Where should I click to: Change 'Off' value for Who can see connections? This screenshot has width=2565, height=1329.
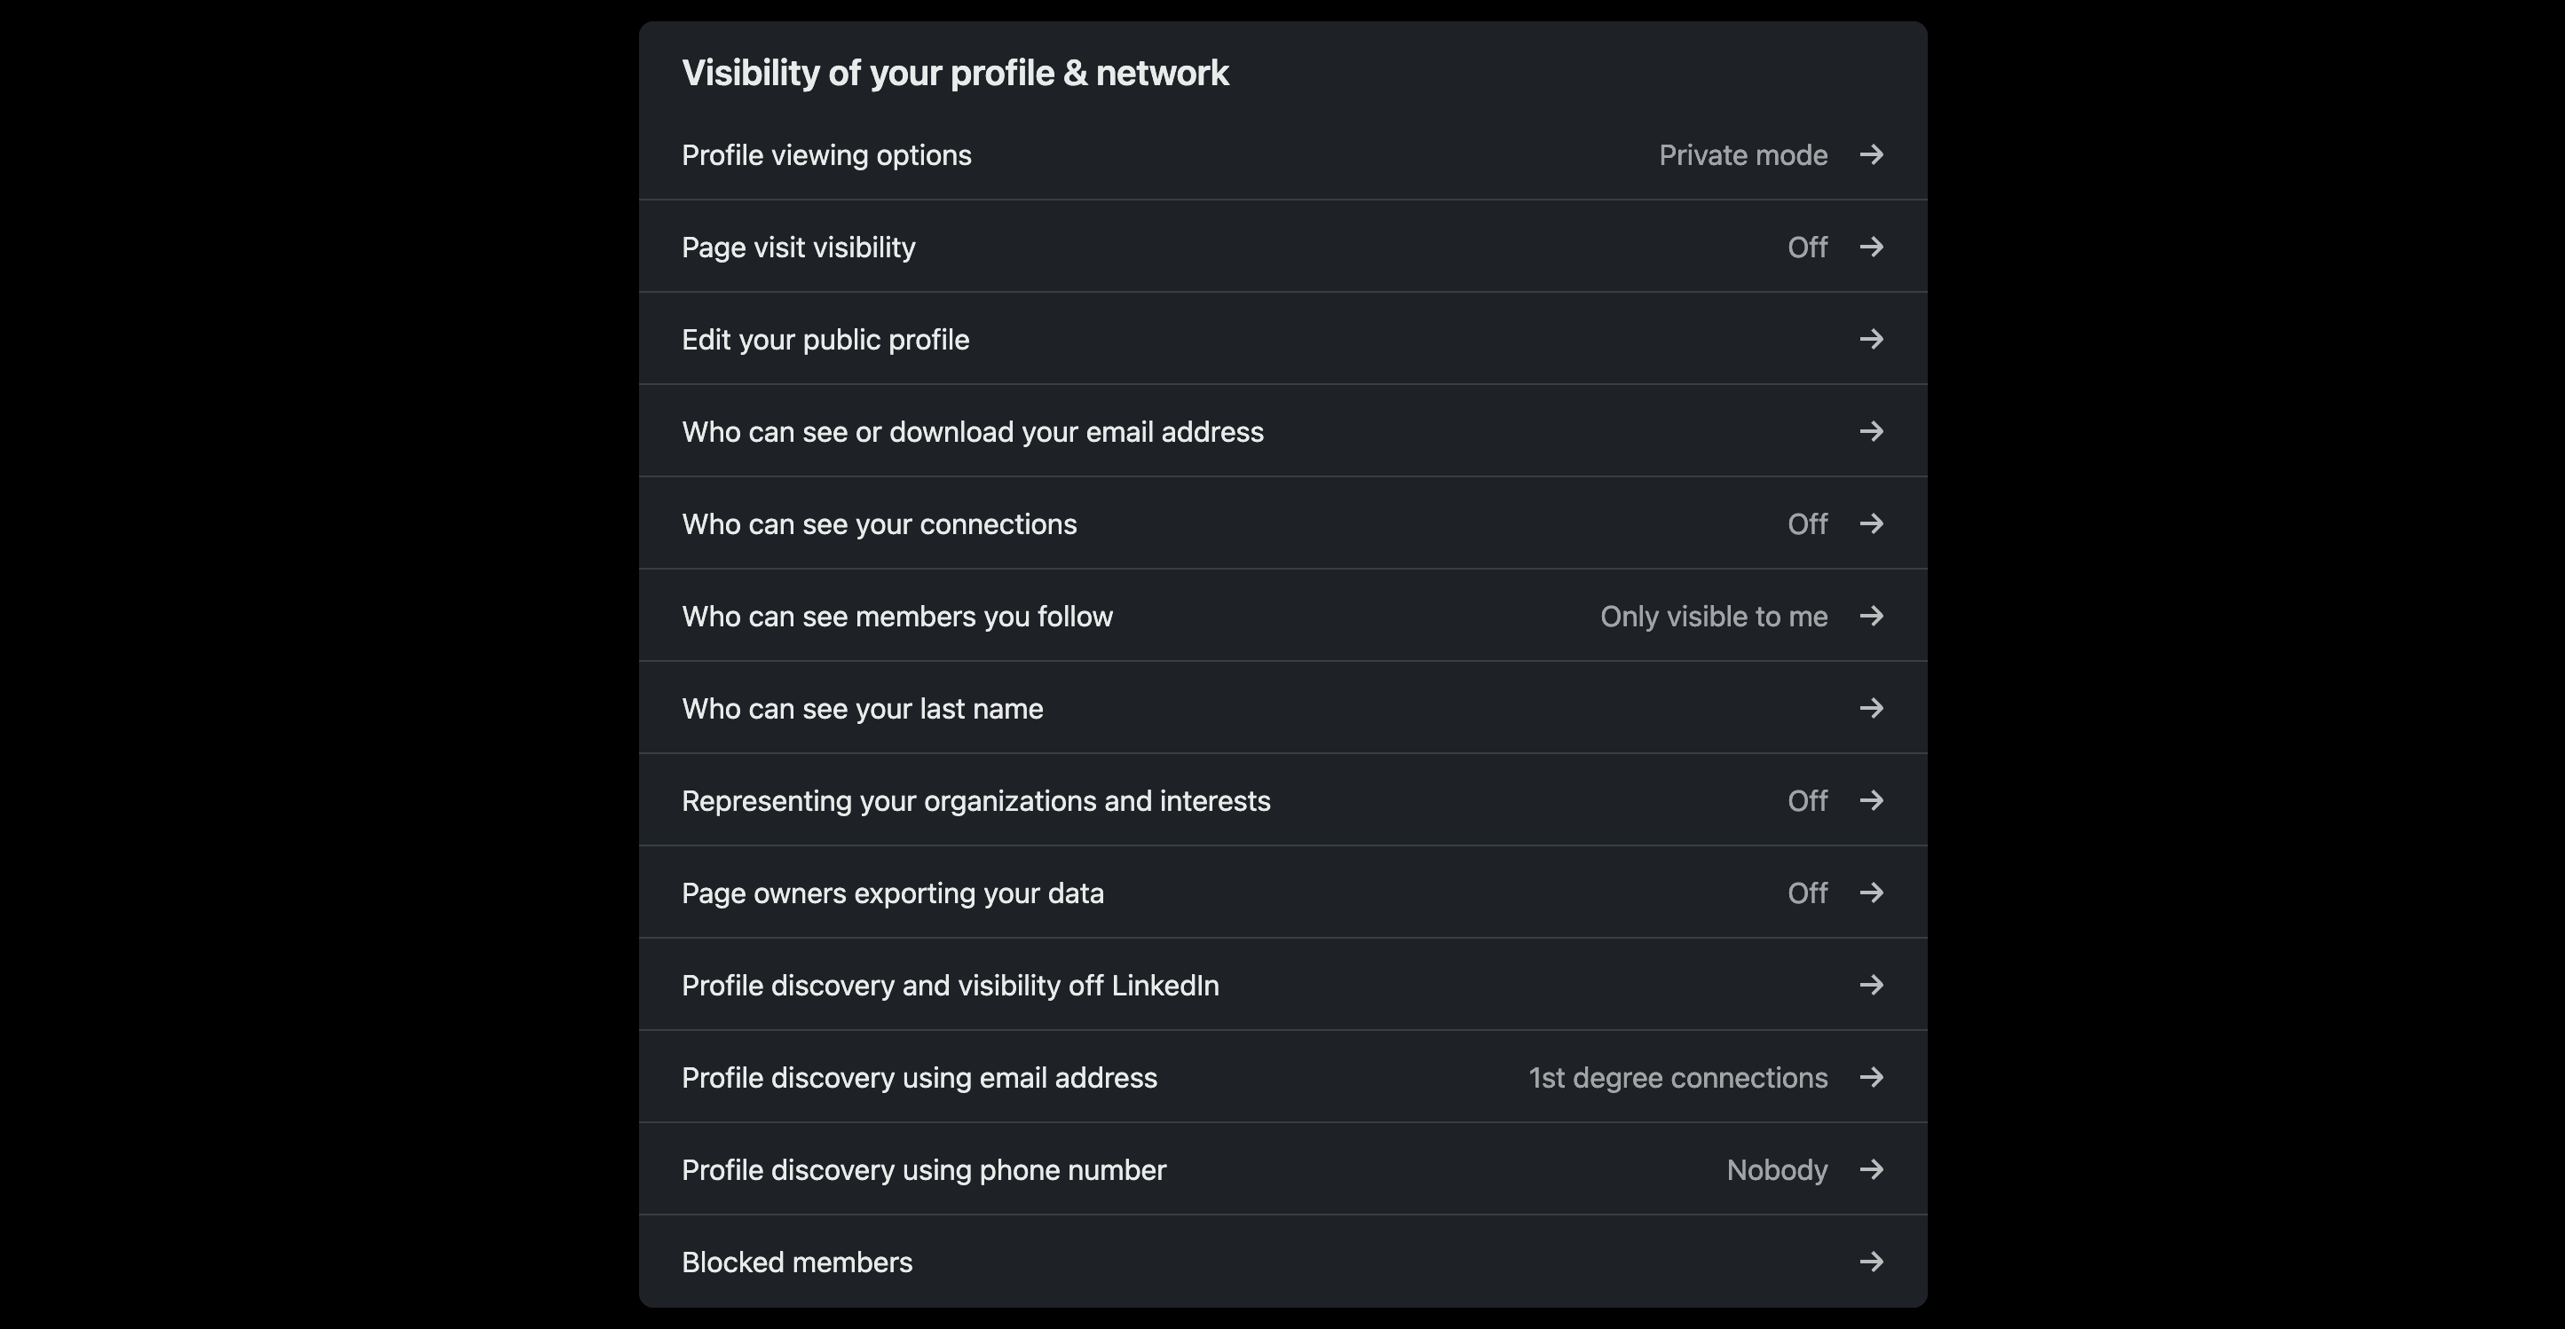1806,523
